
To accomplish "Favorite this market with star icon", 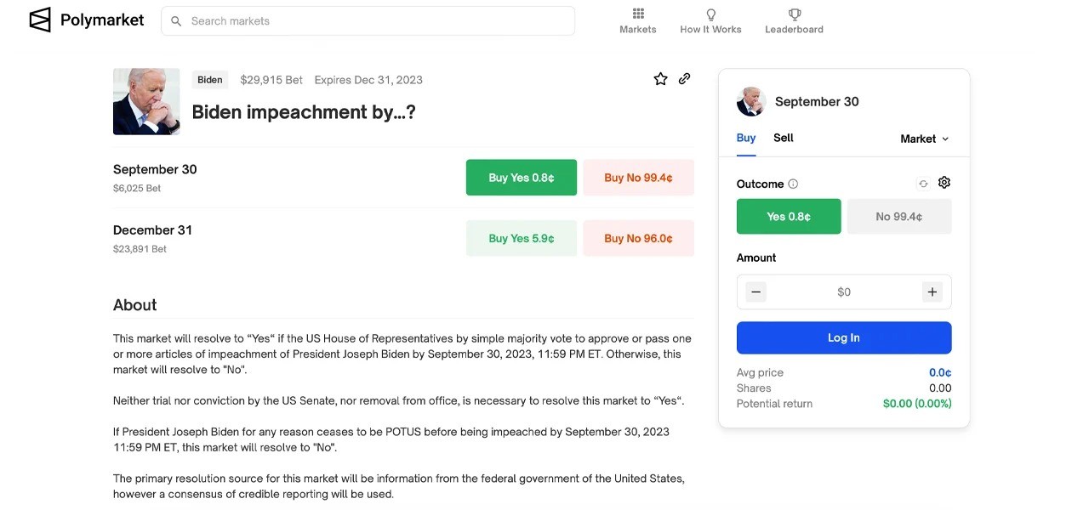I will coord(660,79).
